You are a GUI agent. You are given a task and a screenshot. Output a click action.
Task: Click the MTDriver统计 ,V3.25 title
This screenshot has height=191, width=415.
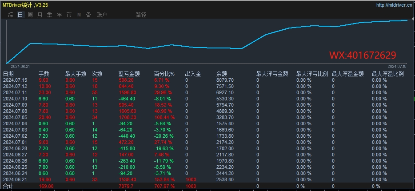25,5
